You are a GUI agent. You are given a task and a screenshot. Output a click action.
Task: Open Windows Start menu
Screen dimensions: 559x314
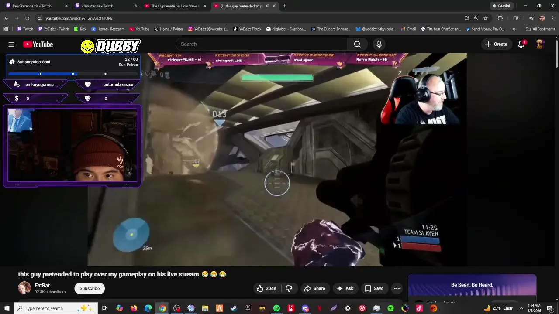(x=7, y=308)
